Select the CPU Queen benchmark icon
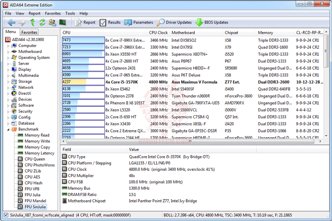This screenshot has height=221, width=332. (20, 159)
